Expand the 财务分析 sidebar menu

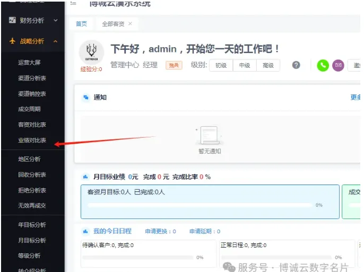55,20
